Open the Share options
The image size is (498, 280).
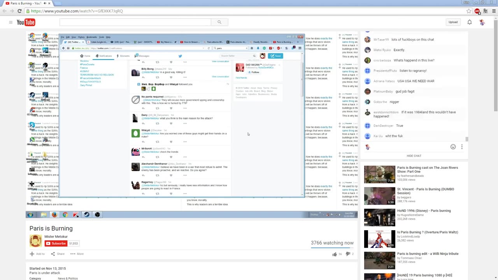tap(58, 254)
